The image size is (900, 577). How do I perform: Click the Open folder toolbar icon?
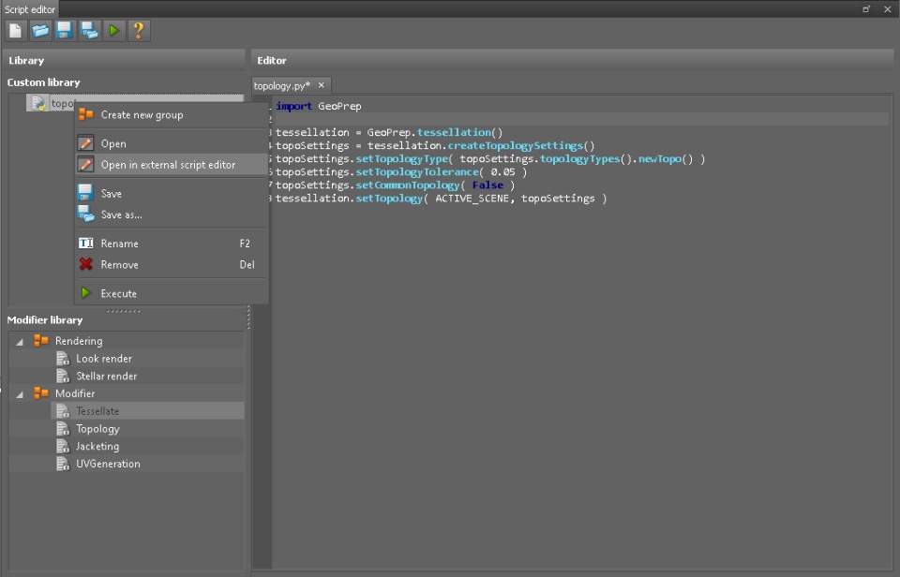[x=40, y=31]
